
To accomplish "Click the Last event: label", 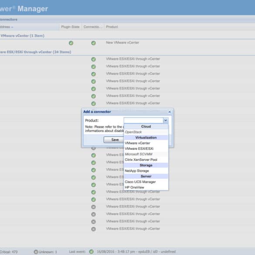I will [77, 252].
